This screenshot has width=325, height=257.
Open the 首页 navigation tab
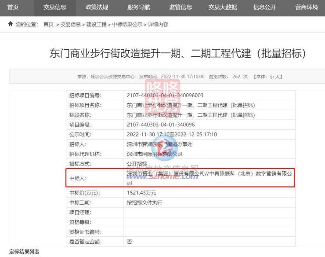coord(13,7)
